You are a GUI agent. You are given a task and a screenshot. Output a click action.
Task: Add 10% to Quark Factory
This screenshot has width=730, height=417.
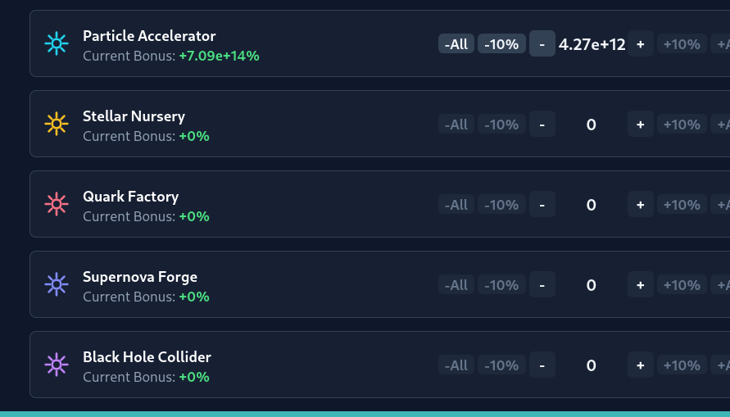click(682, 205)
